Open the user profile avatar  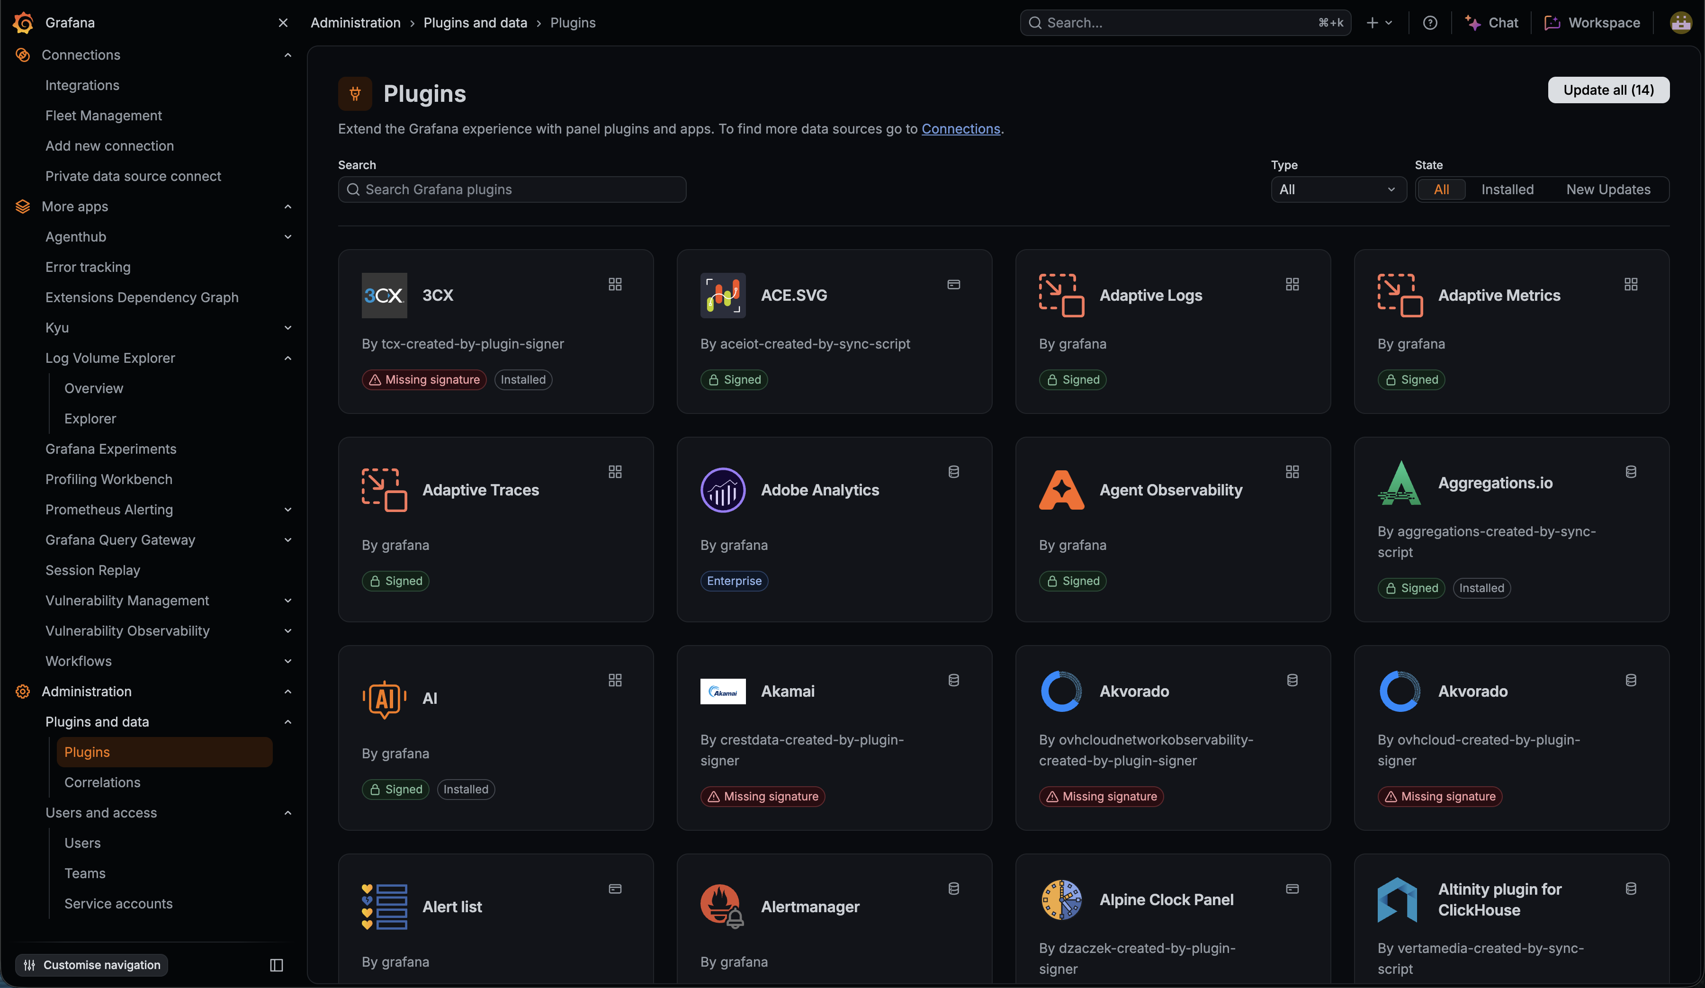coord(1681,23)
